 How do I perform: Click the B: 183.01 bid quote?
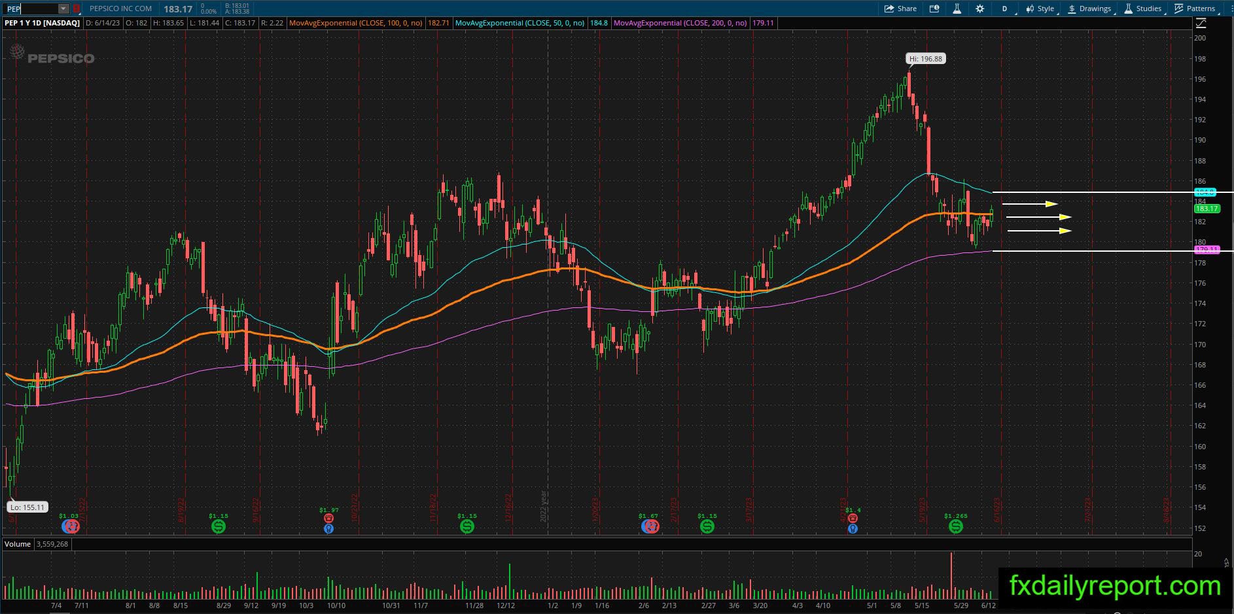(x=237, y=6)
